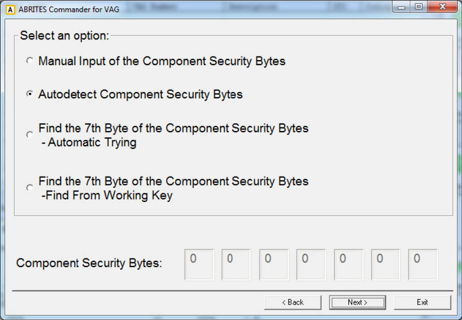The width and height of the screenshot is (462, 320).
Task: Select the fourth Component Security Byte box
Action: (x=311, y=264)
